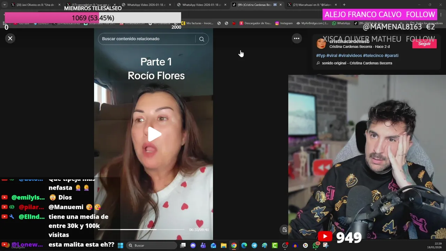The height and width of the screenshot is (251, 446).
Task: Open the #telecinco hashtag
Action: pos(373,55)
